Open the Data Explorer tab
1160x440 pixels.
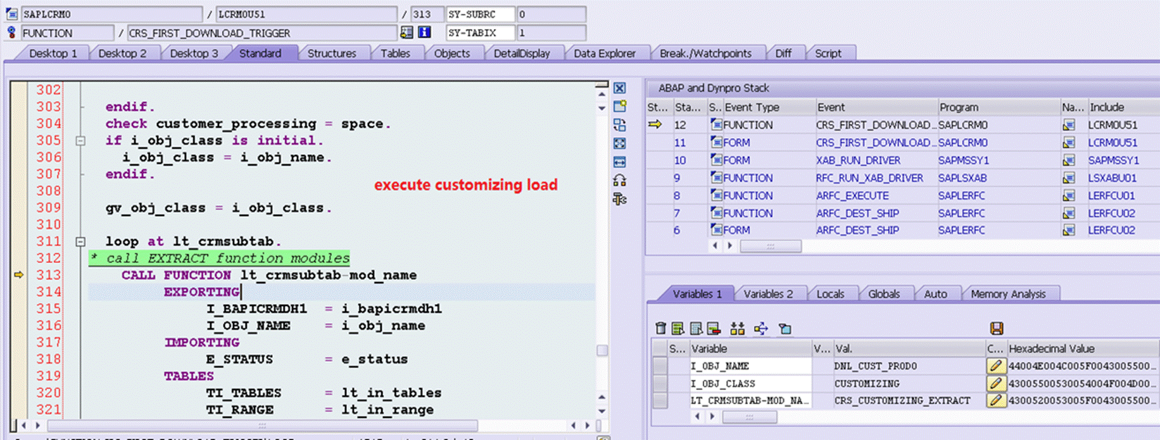(605, 53)
